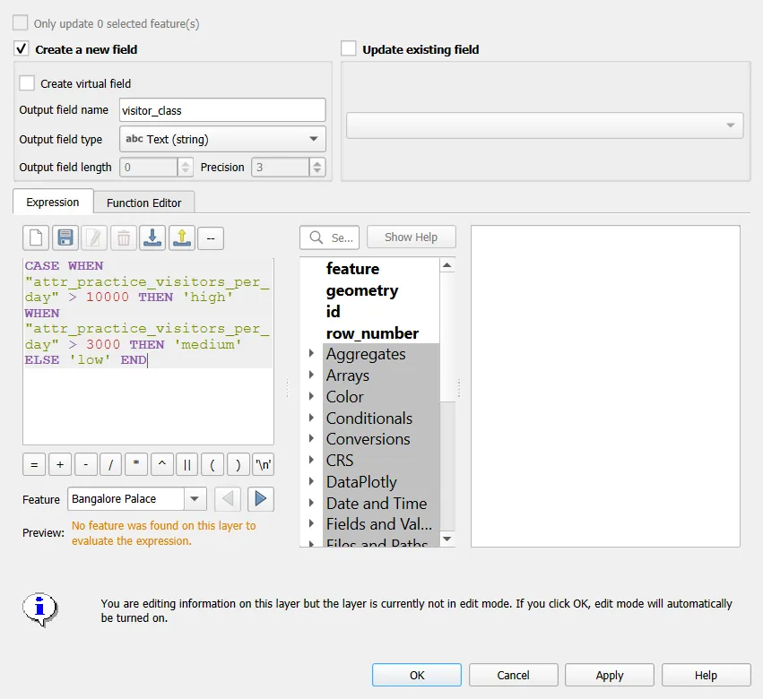763x699 pixels.
Task: Insert the power caret operator
Action: (162, 465)
